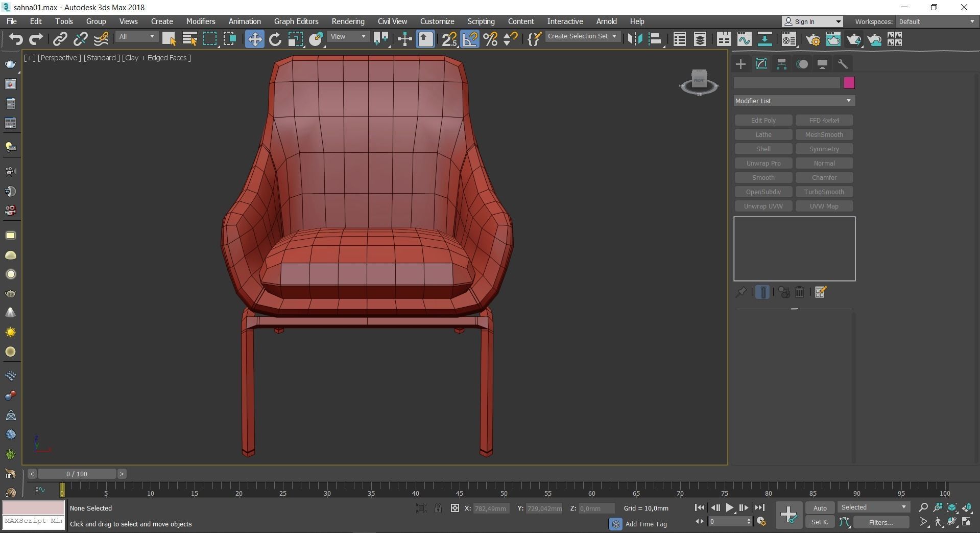Click the Unwrap UVW button
This screenshot has height=533, width=980.
click(x=763, y=206)
